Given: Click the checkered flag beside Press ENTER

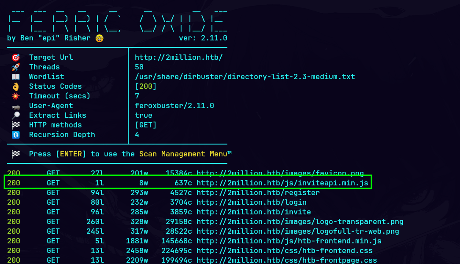Looking at the screenshot, I should coord(15,154).
